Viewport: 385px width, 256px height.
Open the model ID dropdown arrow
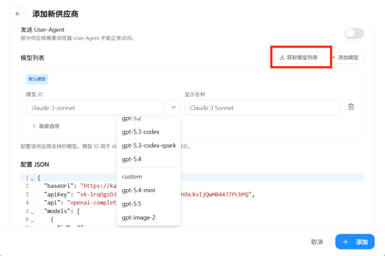(174, 108)
